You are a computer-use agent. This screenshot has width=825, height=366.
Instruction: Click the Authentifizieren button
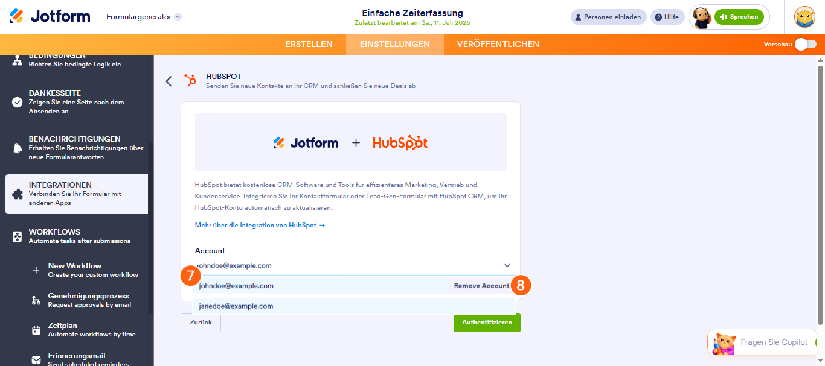(487, 323)
